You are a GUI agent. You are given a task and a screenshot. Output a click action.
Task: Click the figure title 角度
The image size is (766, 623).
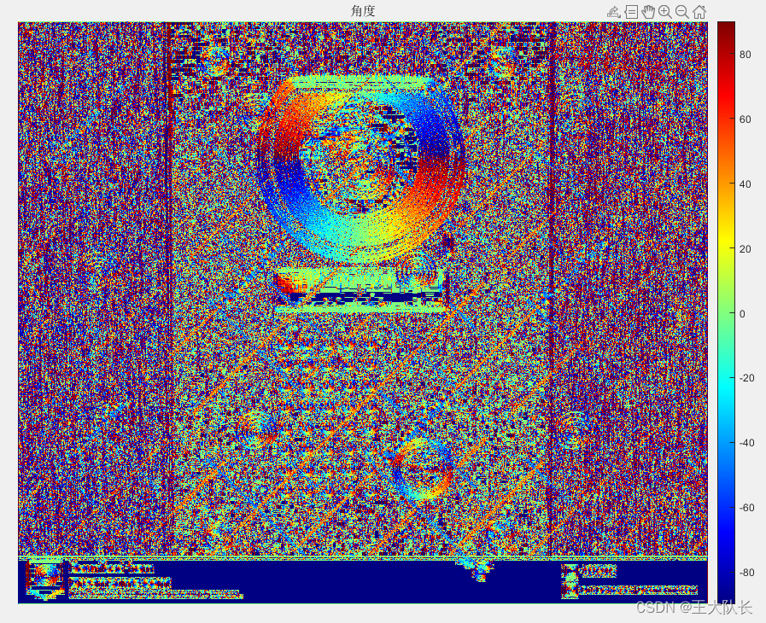[363, 11]
